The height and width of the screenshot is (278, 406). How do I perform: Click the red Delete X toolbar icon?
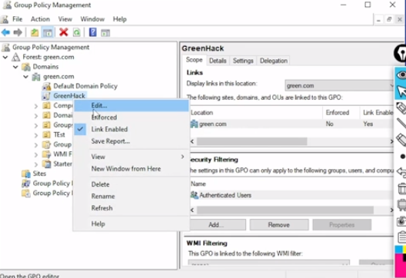63,32
